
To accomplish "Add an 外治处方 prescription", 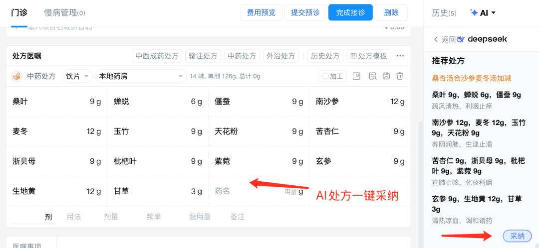I will (281, 56).
